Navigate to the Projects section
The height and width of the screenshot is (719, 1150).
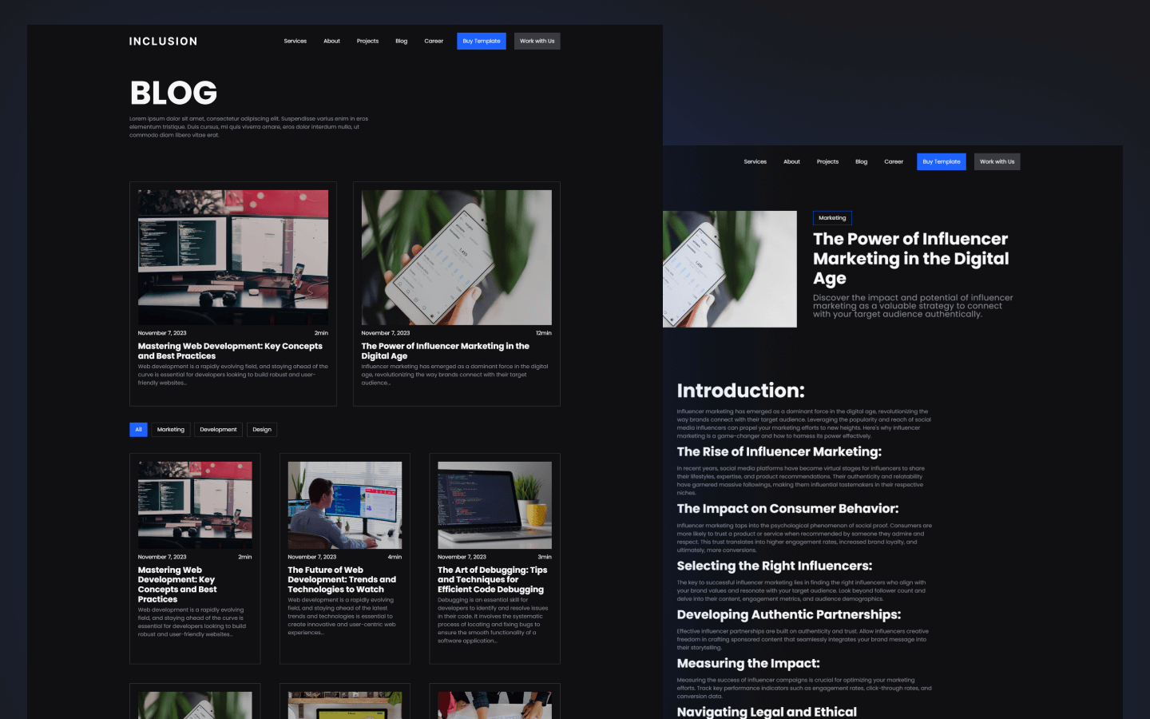pyautogui.click(x=367, y=41)
